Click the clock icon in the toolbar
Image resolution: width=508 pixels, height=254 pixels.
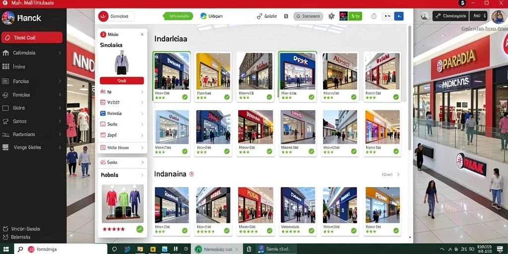coord(374,16)
